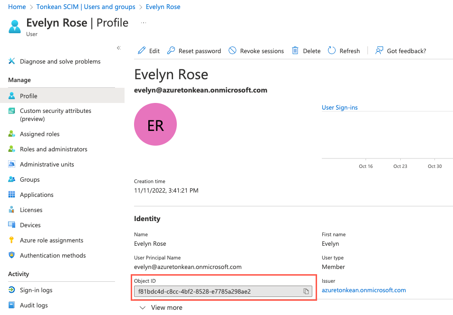Screen dimensions: 453x315
Task: Open the ellipsis menu beside Profile title
Action: tap(144, 22)
